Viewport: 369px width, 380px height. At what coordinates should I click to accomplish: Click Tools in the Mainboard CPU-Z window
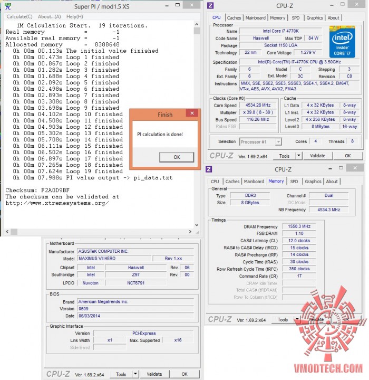121,374
